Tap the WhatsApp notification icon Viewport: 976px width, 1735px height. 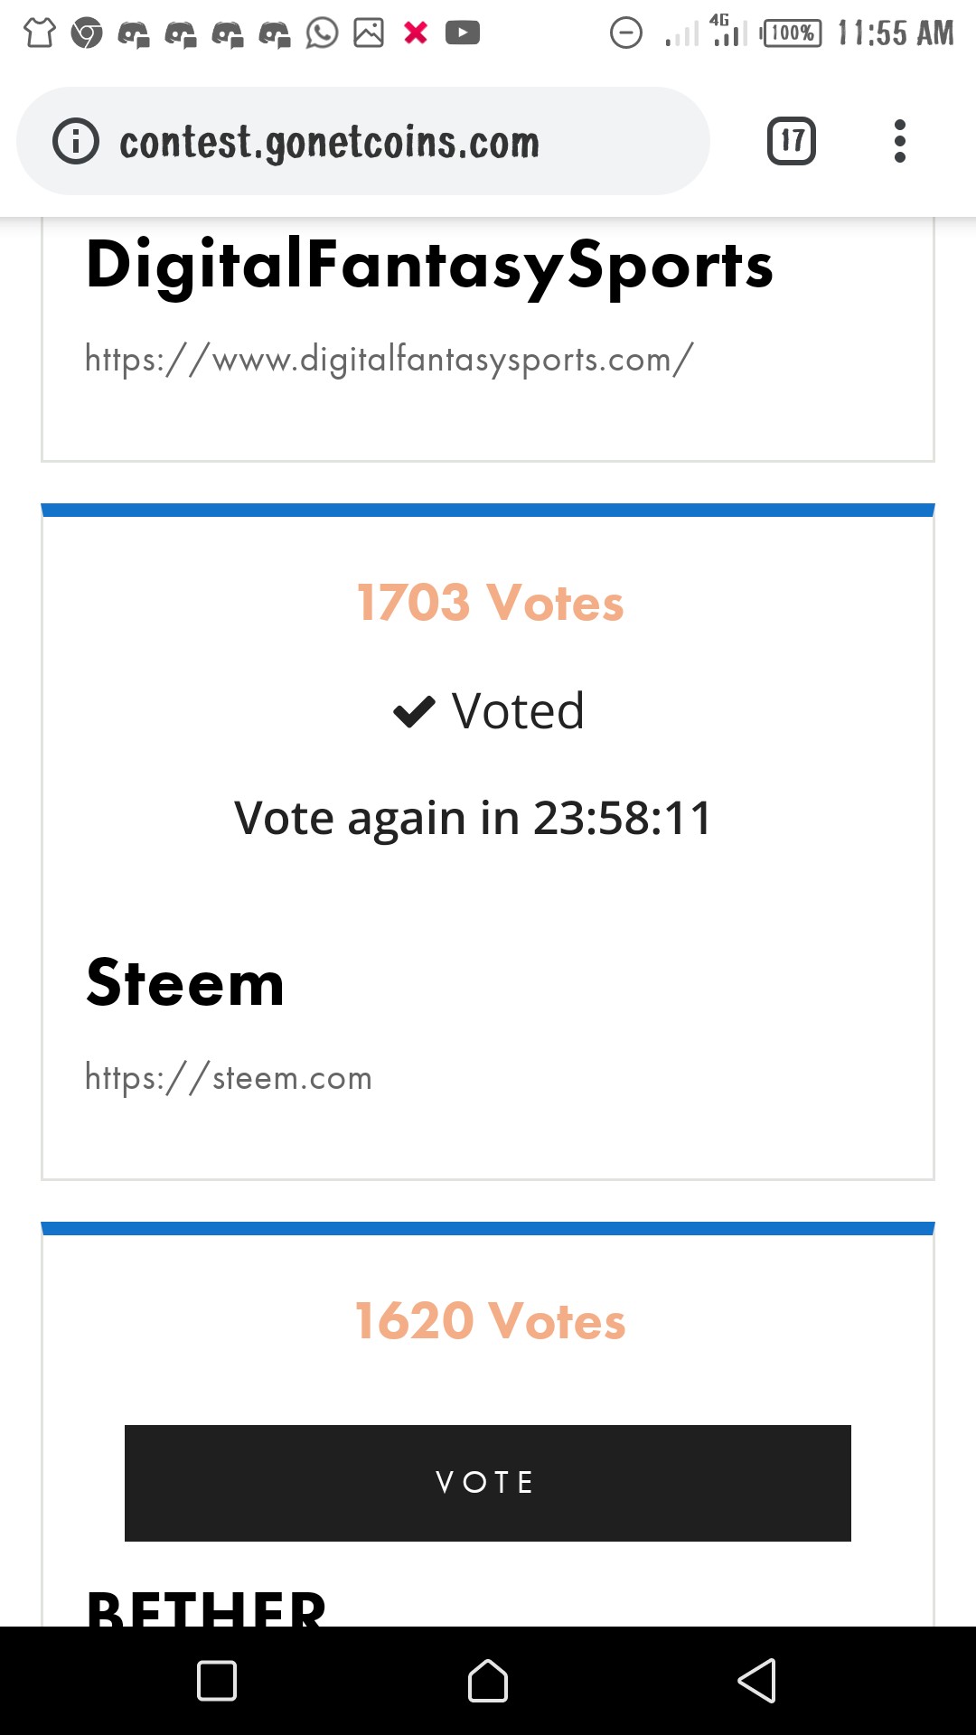click(322, 33)
